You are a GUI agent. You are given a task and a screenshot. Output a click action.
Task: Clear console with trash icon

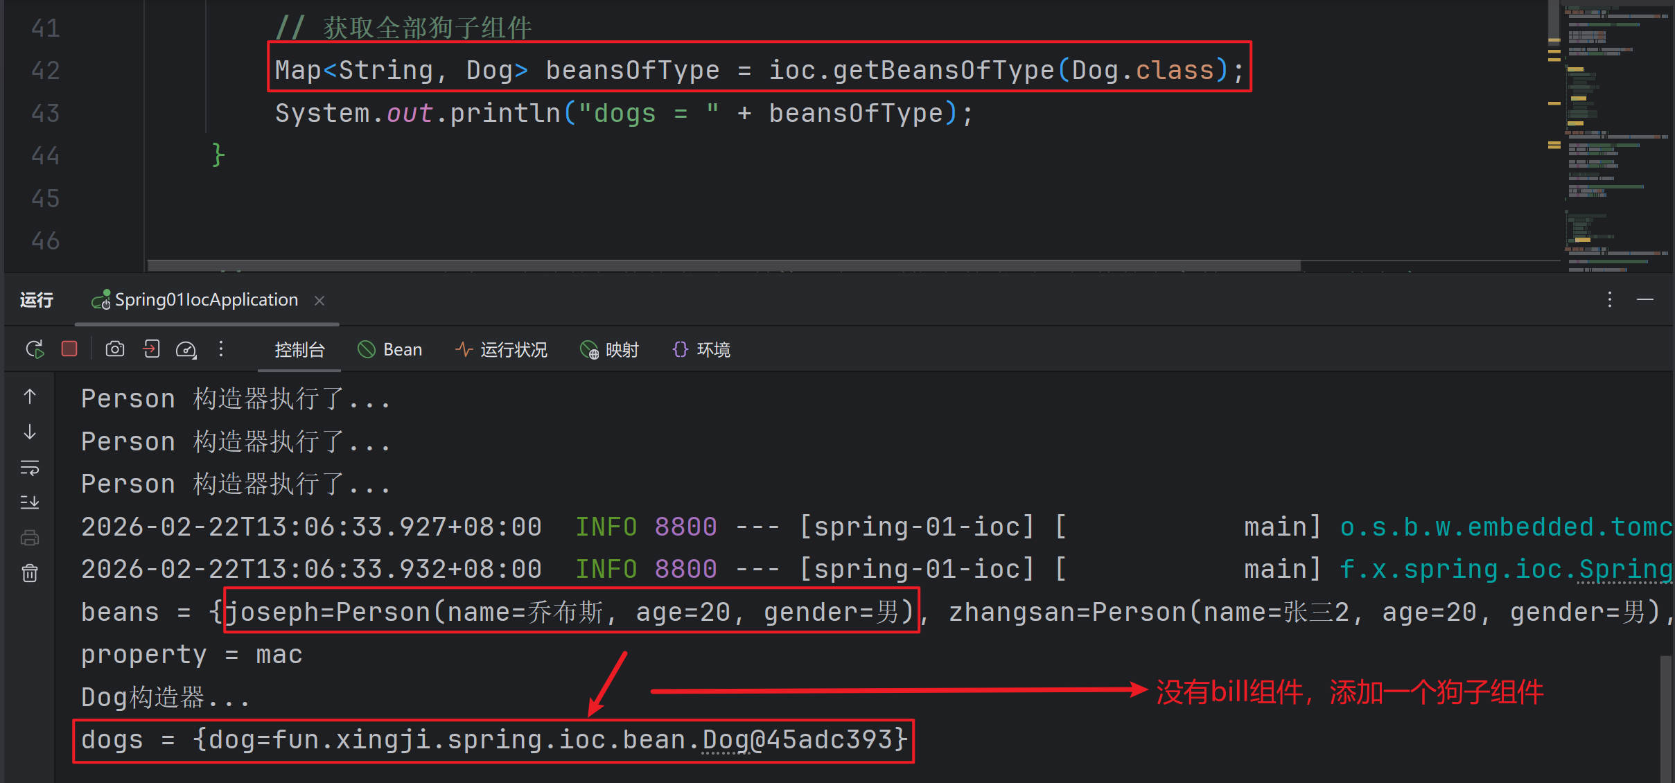pyautogui.click(x=30, y=573)
